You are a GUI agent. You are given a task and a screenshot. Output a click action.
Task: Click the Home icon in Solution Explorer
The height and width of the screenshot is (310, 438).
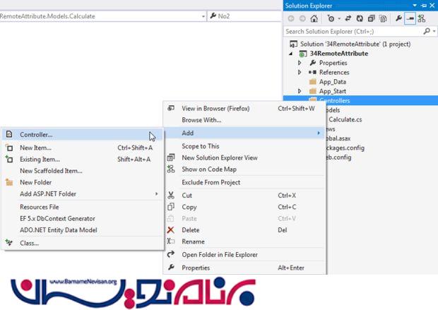click(315, 18)
